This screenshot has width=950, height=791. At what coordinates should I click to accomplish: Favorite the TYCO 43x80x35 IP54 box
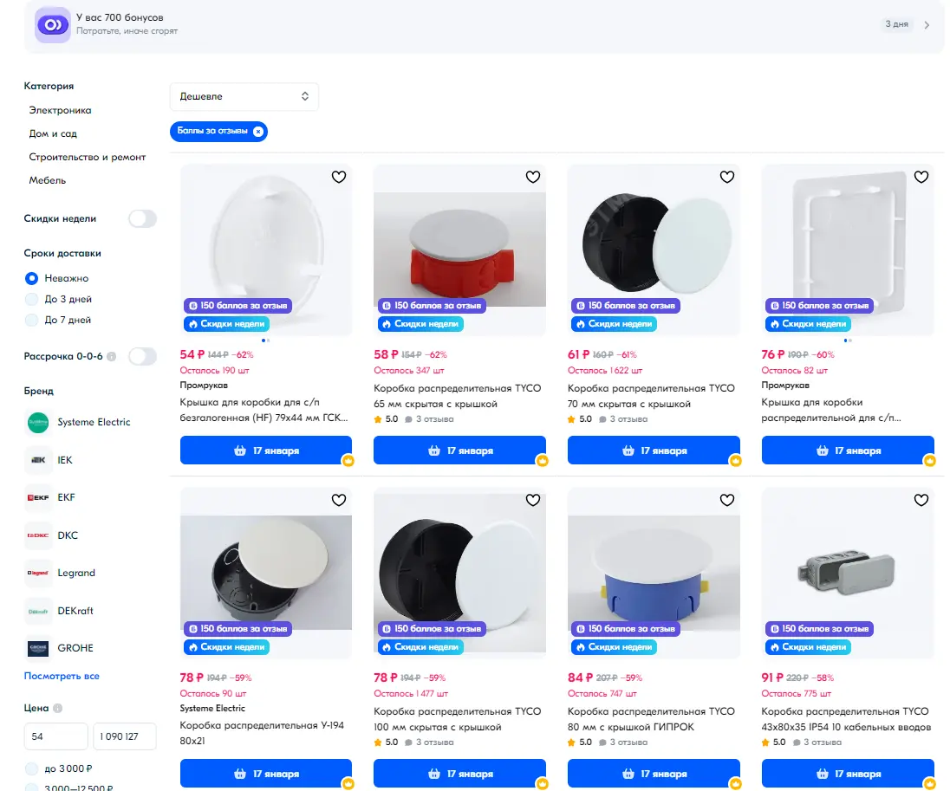point(921,500)
